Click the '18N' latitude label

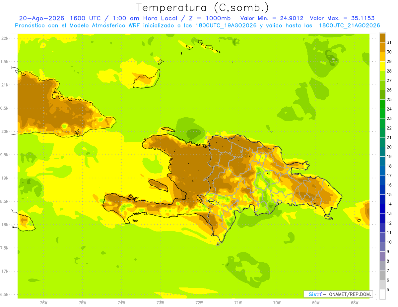point(6,225)
